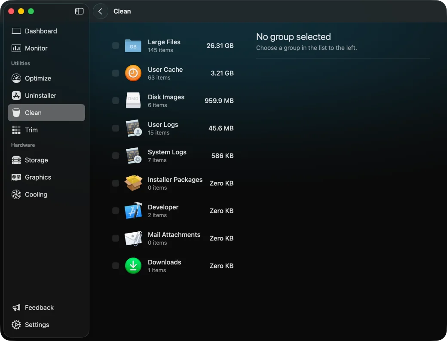Enable the System Logs checkbox

(116, 156)
